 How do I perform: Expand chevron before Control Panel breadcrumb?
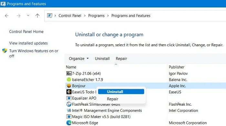[55, 16]
